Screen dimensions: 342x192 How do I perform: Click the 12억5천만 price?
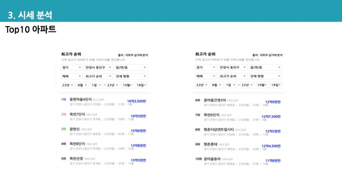tap(273, 131)
